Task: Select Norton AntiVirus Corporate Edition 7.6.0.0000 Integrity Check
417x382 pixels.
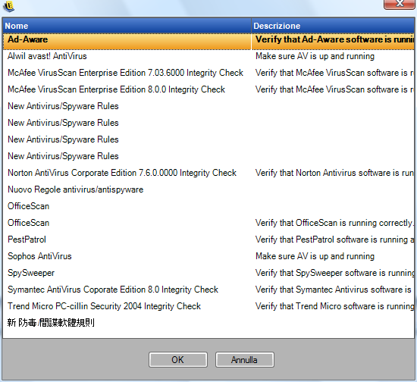Action: [x=122, y=173]
